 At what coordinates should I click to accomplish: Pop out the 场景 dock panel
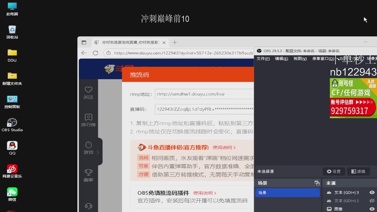(x=317, y=183)
